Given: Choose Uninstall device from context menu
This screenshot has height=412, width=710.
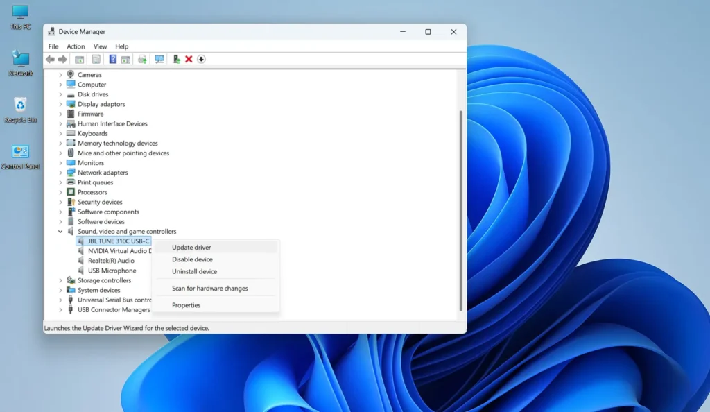Looking at the screenshot, I should (196, 271).
